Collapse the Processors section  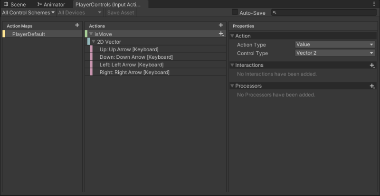[232, 86]
